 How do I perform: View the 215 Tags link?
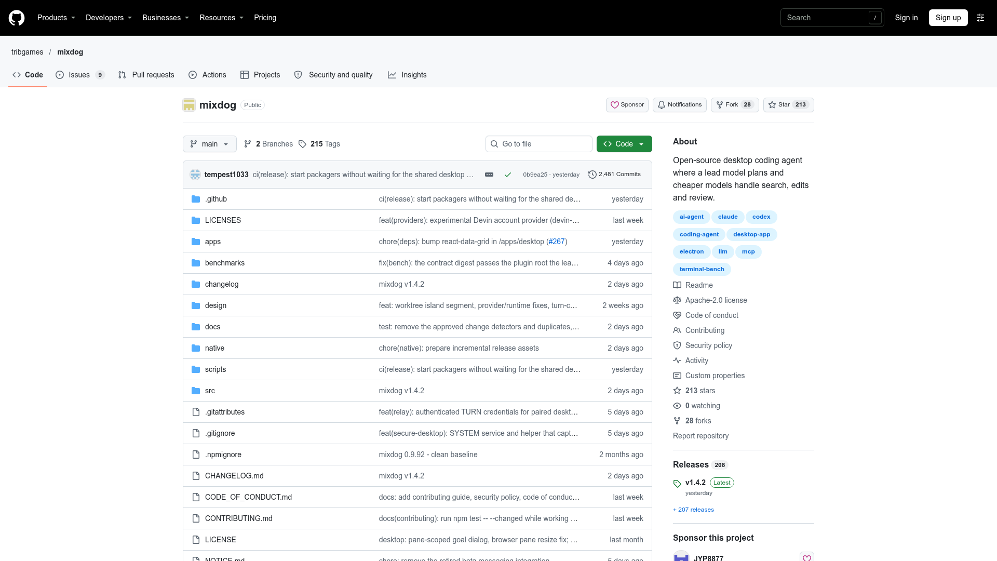tap(319, 144)
